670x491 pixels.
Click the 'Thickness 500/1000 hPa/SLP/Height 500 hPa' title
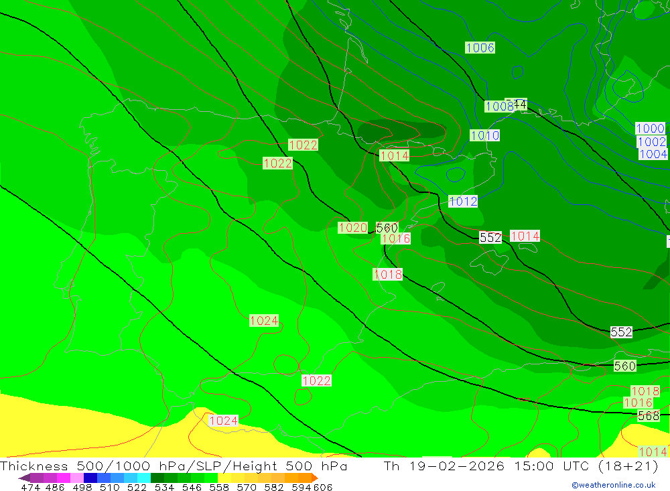click(x=174, y=466)
